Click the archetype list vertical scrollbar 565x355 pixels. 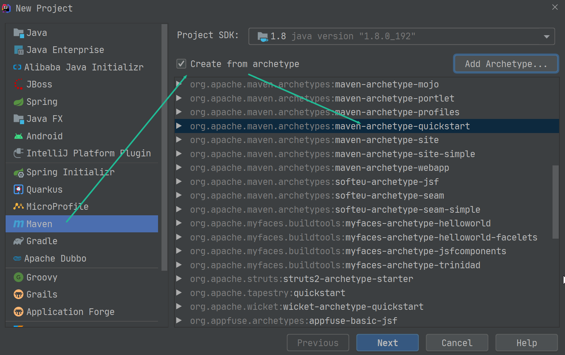click(x=555, y=202)
